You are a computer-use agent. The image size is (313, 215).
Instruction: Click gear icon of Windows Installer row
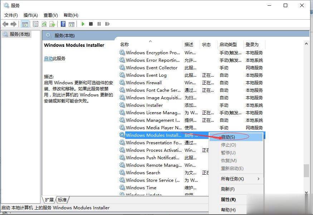[122, 105]
